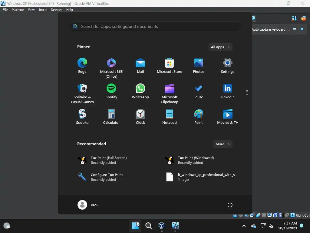Launch Paint

coord(199,117)
